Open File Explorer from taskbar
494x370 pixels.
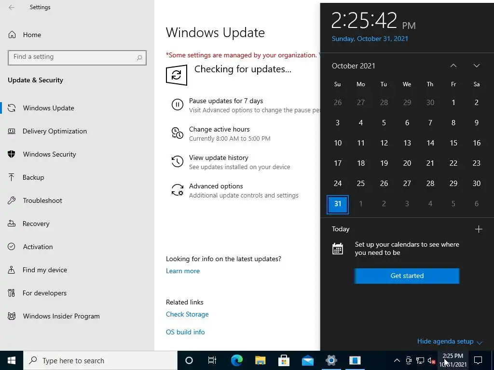[x=260, y=360]
